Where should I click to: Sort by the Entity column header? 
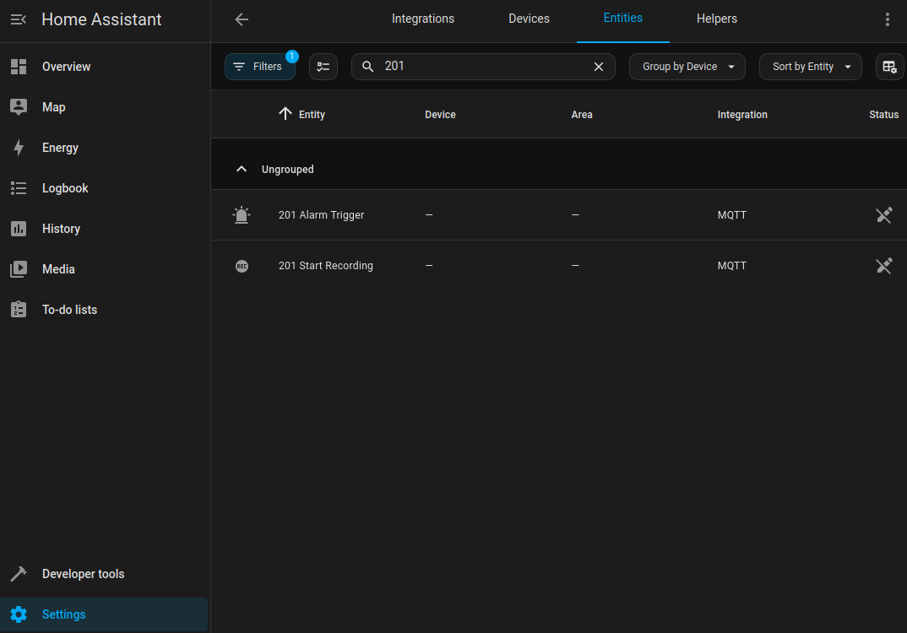coord(312,115)
